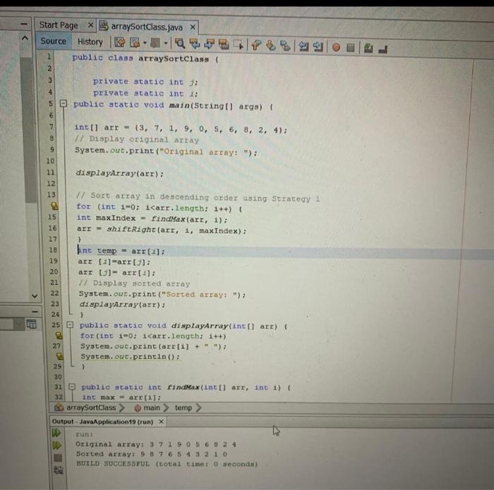Viewport: 494px width, 490px height.
Task: Click the left panel vertical scrollbar thumb
Action: [29, 130]
